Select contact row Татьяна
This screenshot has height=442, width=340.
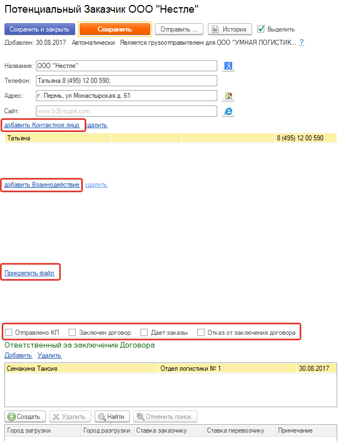point(170,138)
